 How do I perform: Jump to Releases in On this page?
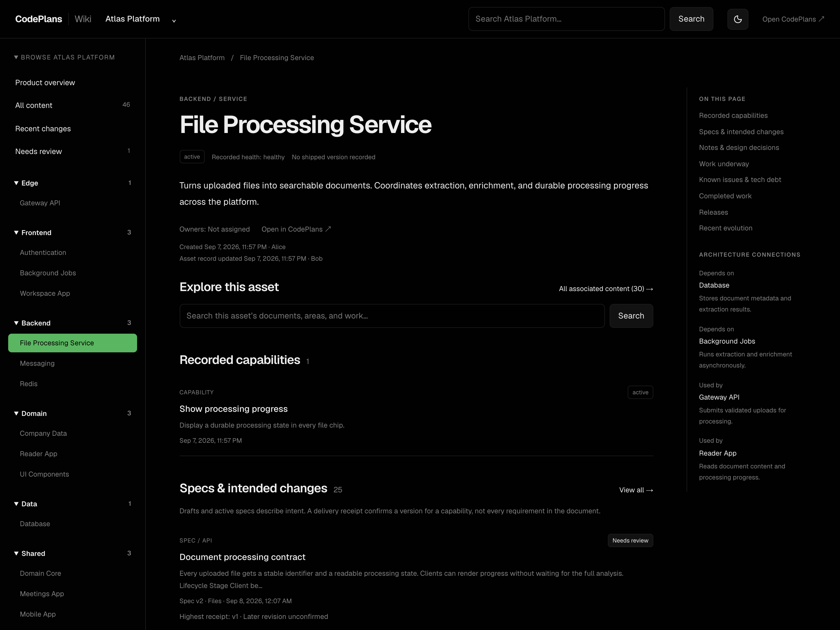tap(713, 212)
